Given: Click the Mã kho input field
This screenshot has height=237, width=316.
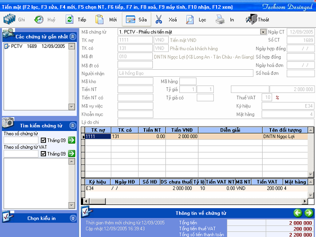Looking at the screenshot, I should pyautogui.click(x=135, y=81).
